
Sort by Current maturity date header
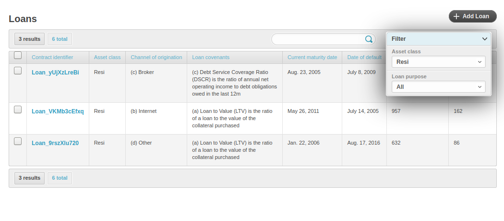pyautogui.click(x=312, y=57)
